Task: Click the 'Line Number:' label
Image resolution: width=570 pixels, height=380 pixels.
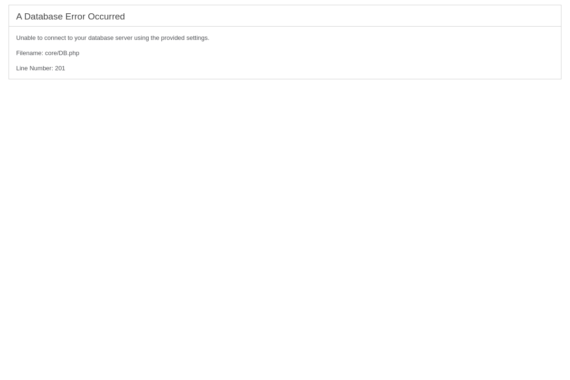Action: [35, 68]
